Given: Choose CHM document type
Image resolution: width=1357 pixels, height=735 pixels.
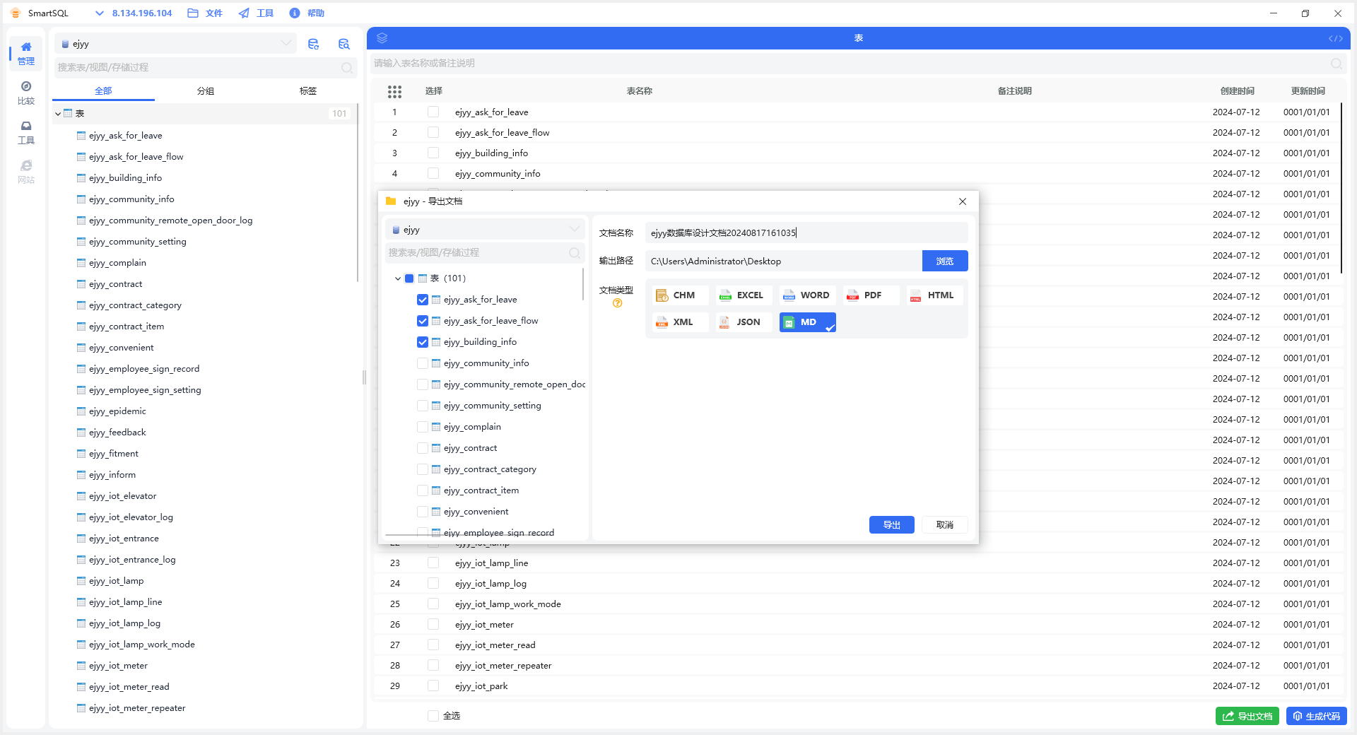Looking at the screenshot, I should point(680,295).
